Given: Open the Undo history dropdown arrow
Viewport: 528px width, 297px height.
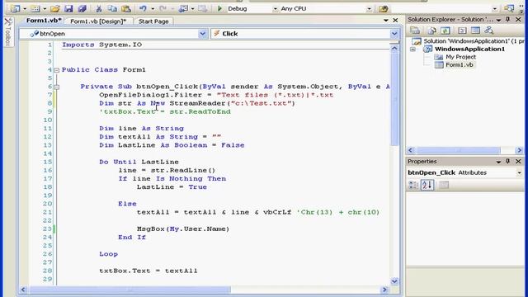Looking at the screenshot, I should 153,9.
